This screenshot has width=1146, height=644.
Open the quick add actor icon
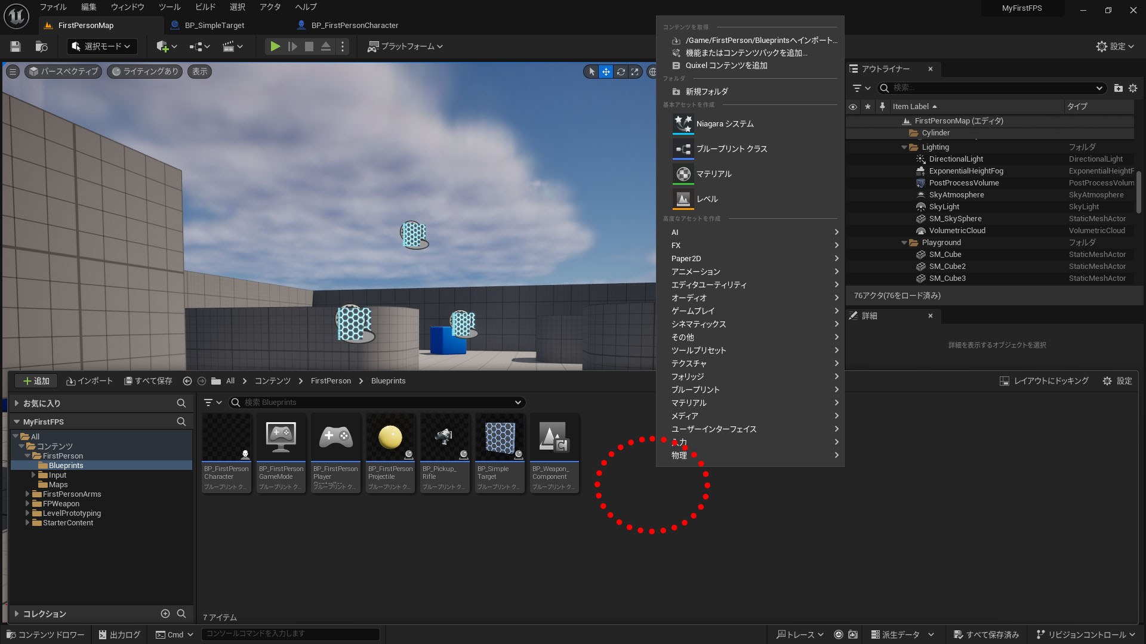pos(167,47)
